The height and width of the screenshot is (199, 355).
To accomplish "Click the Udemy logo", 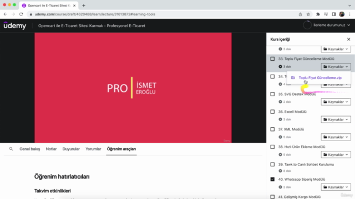I will point(15,25).
